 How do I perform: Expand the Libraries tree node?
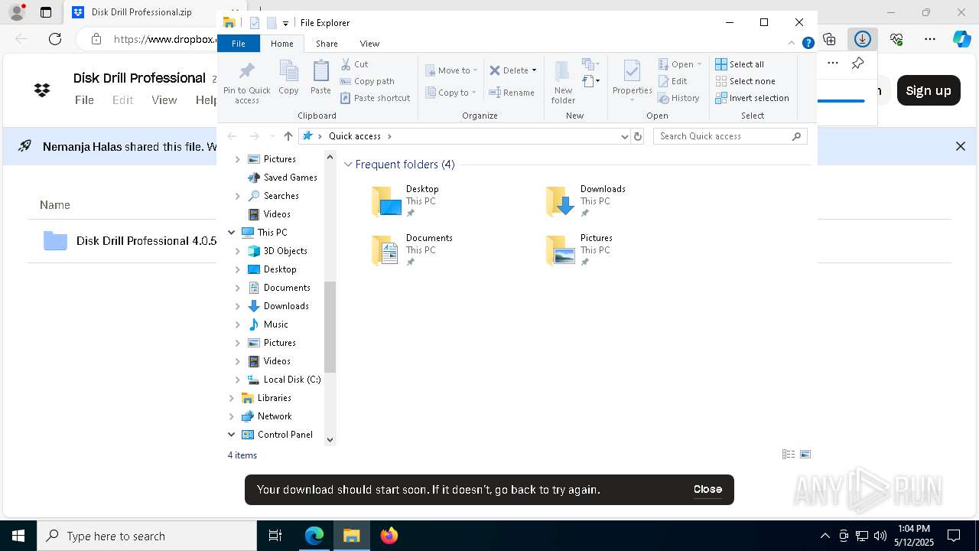231,398
